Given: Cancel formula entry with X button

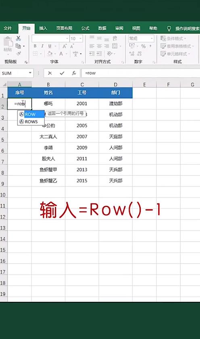Looking at the screenshot, I should click(x=50, y=73).
